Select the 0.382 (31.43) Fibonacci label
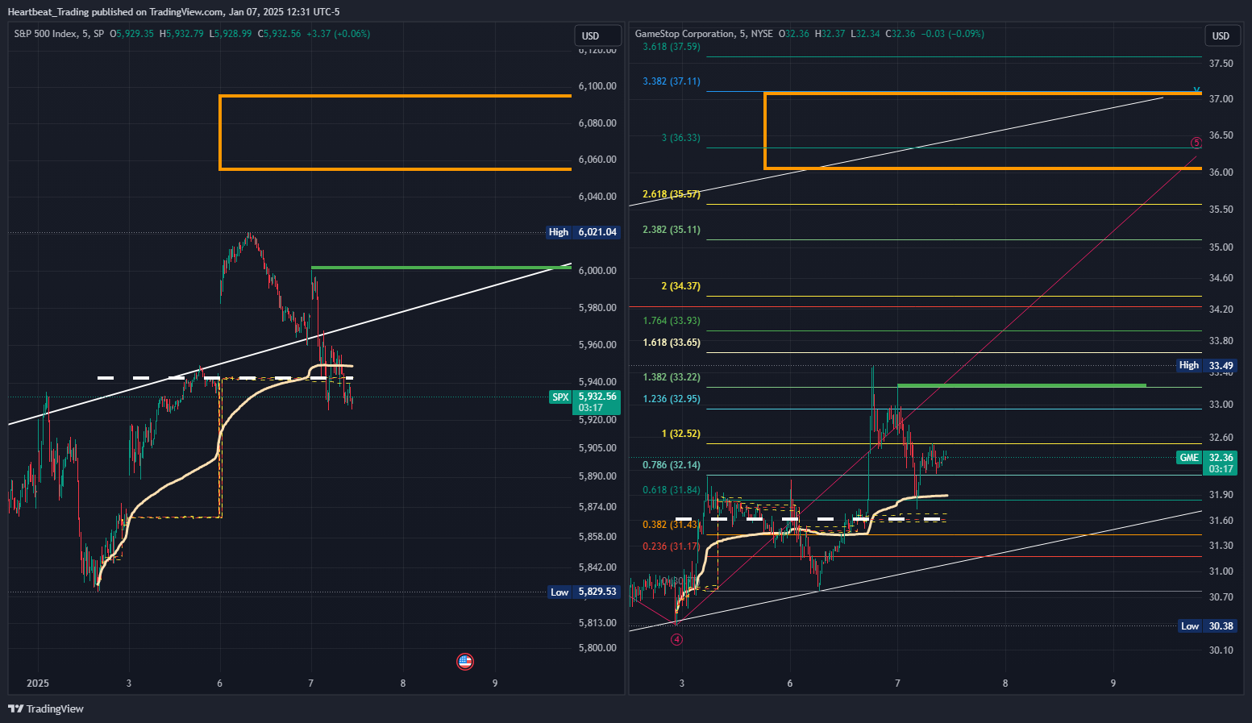Screen dimensions: 1252x723 pyautogui.click(x=670, y=525)
